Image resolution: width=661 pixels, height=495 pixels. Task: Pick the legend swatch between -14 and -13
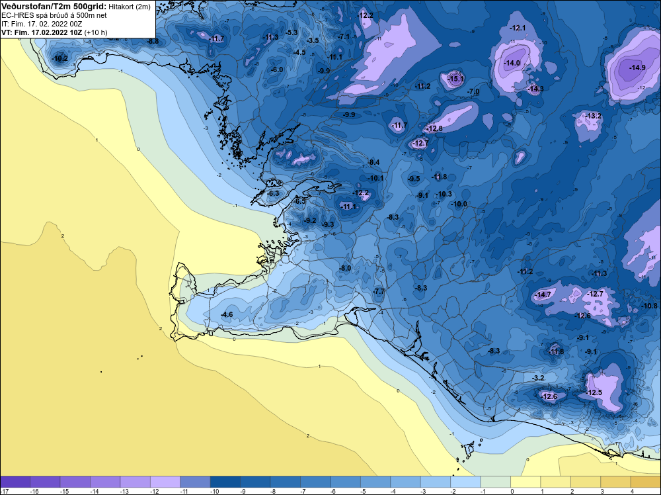pos(105,482)
